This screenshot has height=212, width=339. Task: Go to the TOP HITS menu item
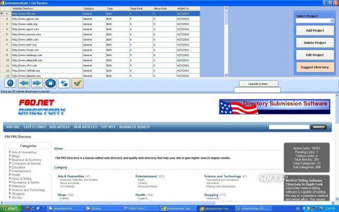coord(108,127)
